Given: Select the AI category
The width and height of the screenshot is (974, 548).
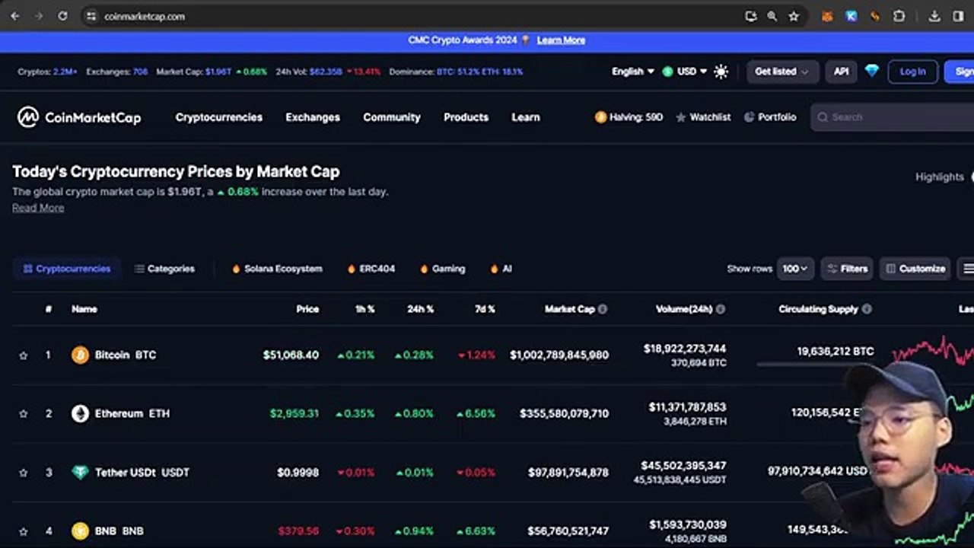Looking at the screenshot, I should pos(501,269).
